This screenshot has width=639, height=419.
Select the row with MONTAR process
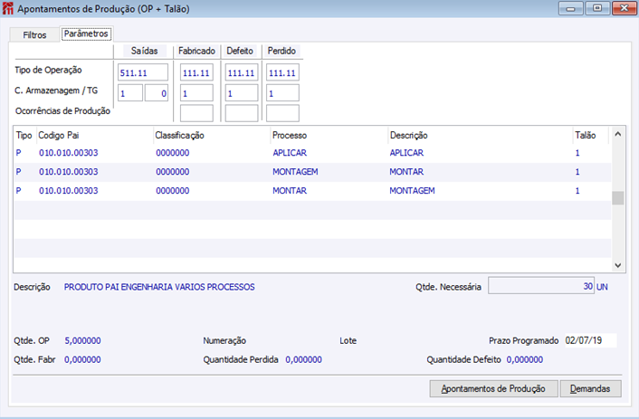click(x=312, y=191)
